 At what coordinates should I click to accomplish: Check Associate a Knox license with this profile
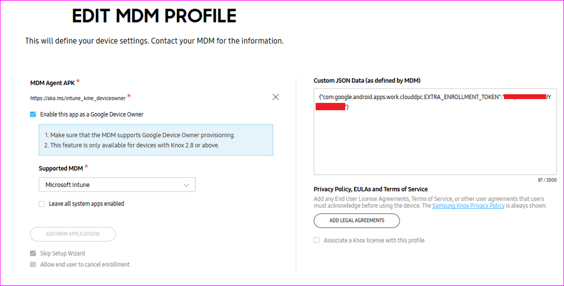click(317, 240)
